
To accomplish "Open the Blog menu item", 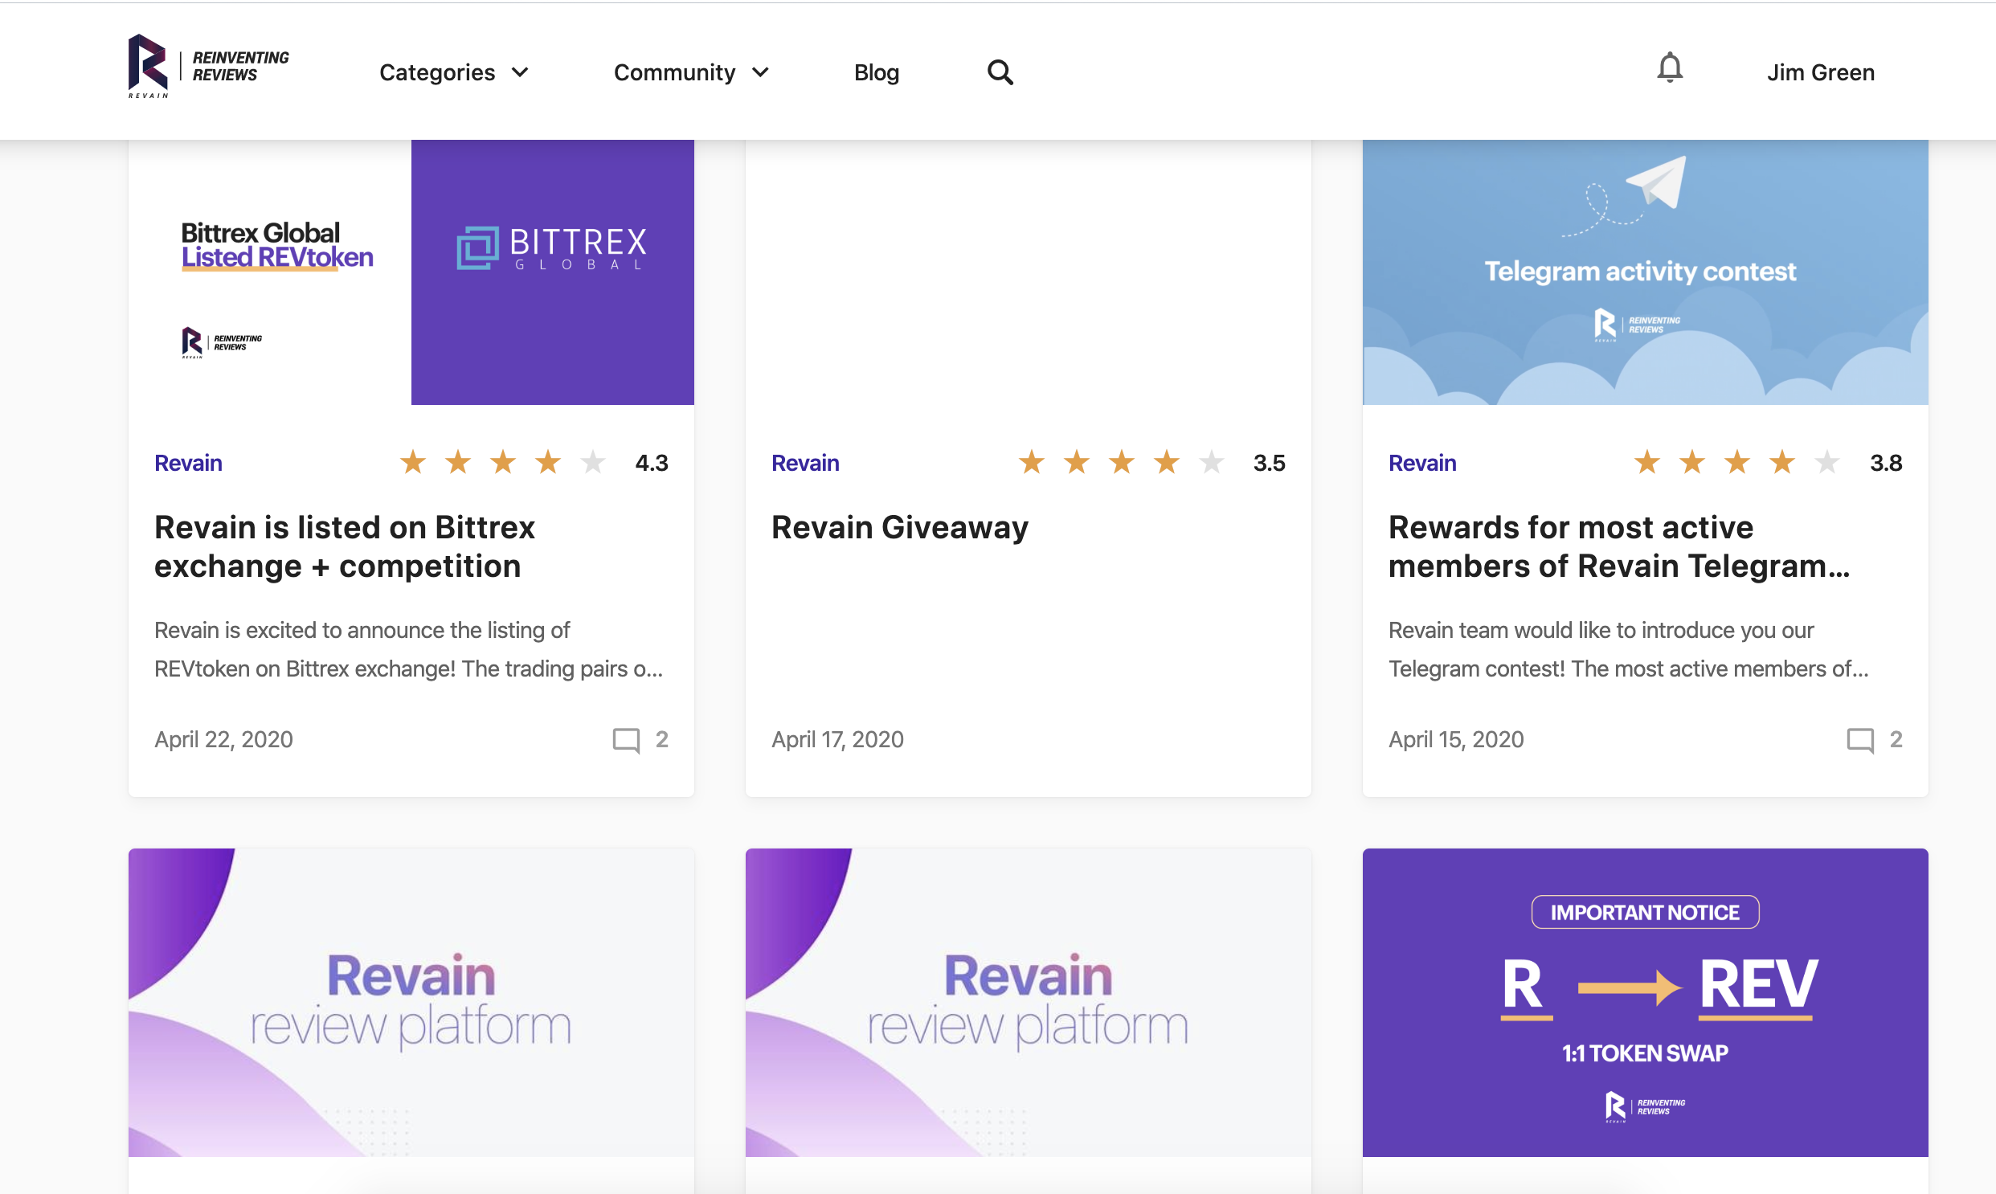I will (876, 72).
